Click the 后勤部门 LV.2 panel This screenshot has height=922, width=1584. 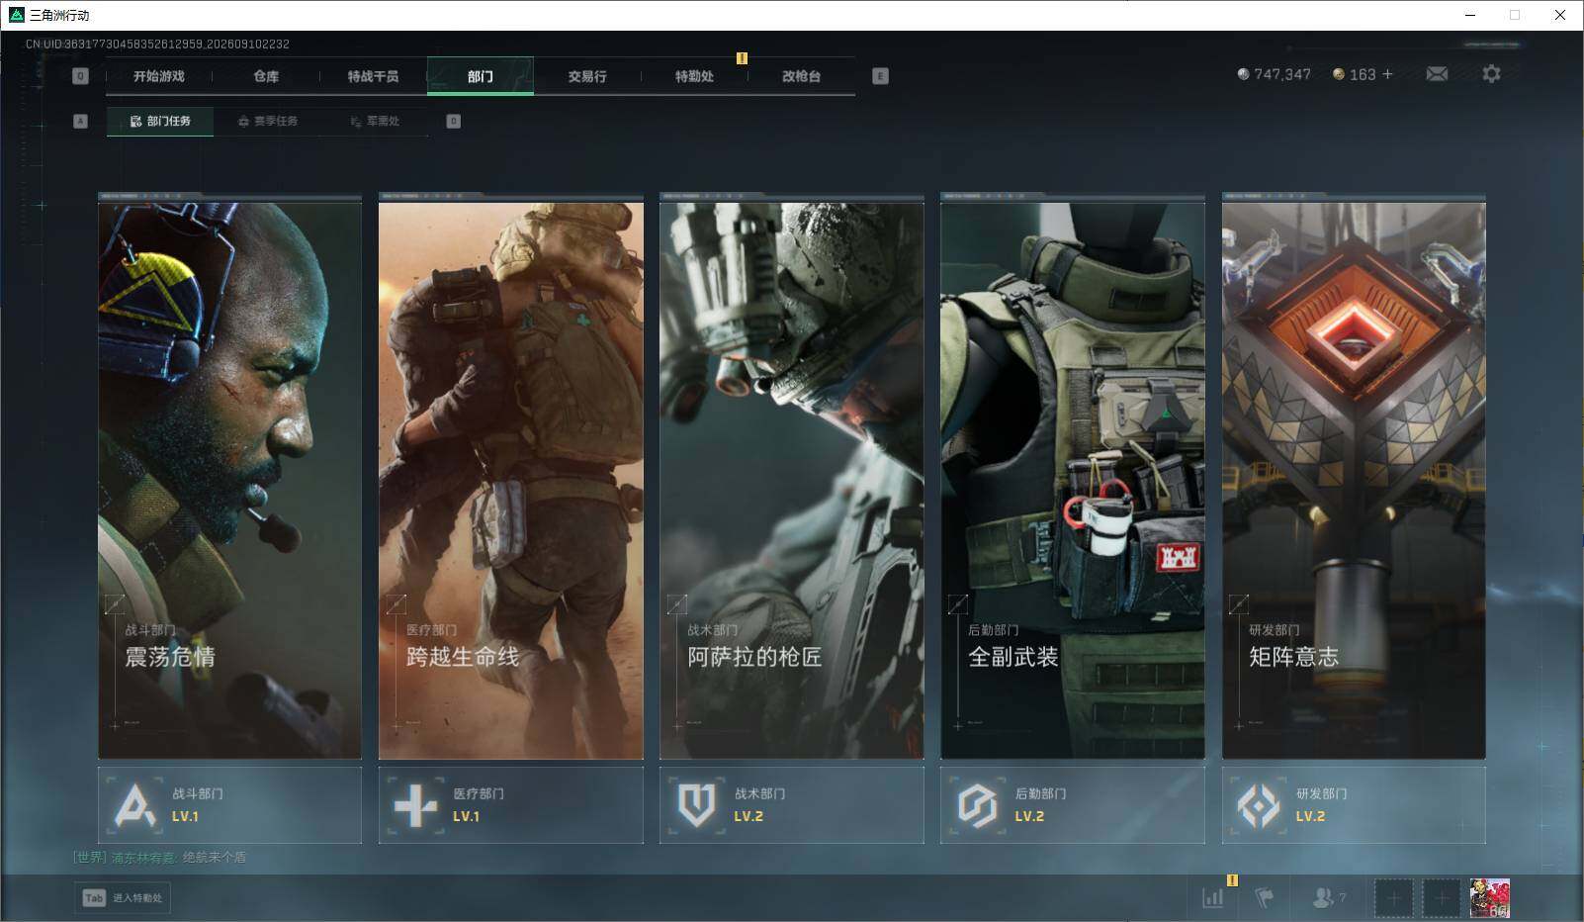point(1073,805)
